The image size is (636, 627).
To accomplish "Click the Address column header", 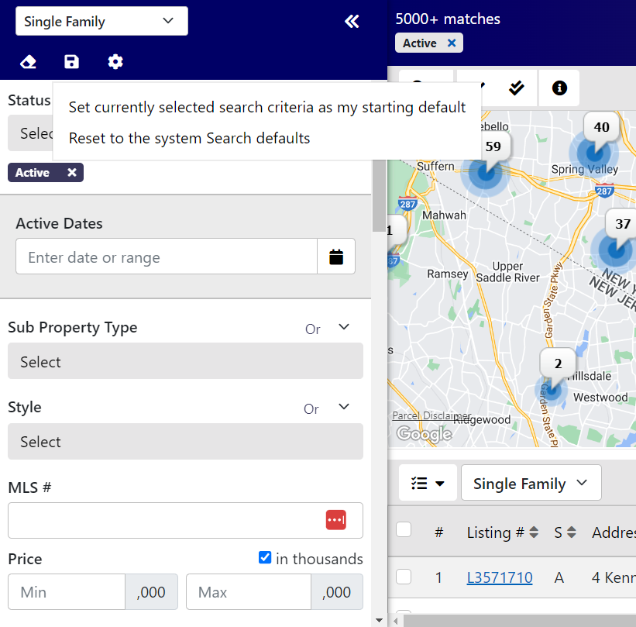I will click(614, 532).
